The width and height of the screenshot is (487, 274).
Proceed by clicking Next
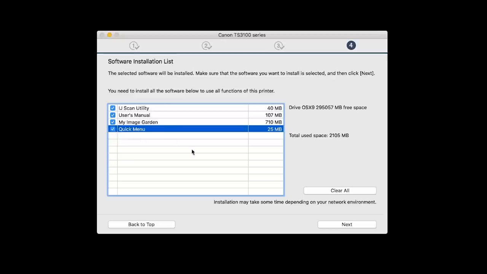tap(347, 225)
